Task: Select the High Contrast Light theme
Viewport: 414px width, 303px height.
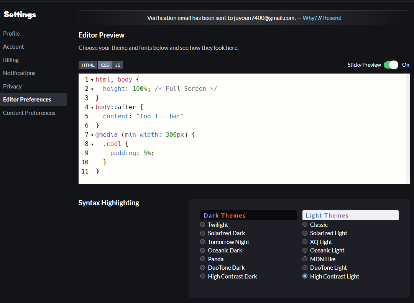Action: click(305, 276)
